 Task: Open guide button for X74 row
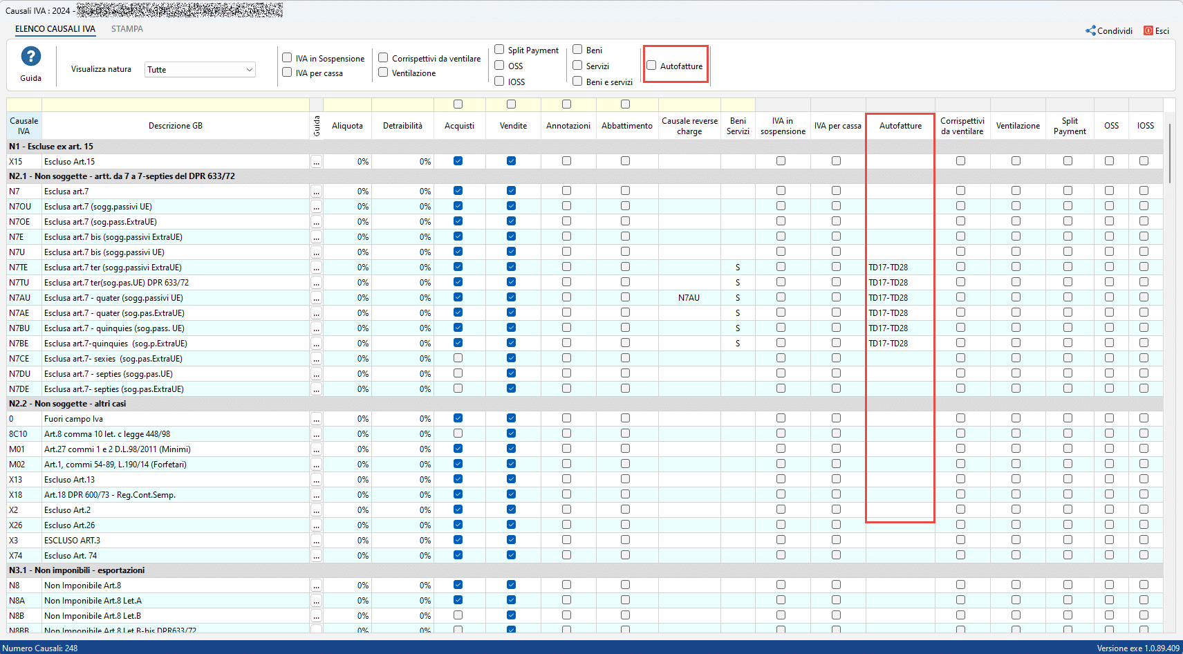316,556
